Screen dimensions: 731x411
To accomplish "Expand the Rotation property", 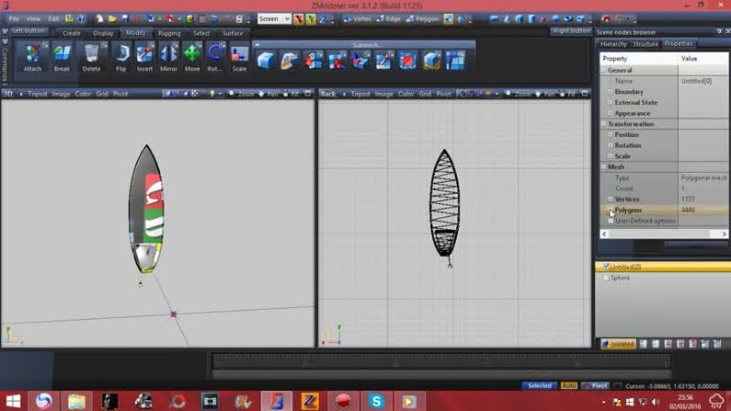I will [x=610, y=145].
